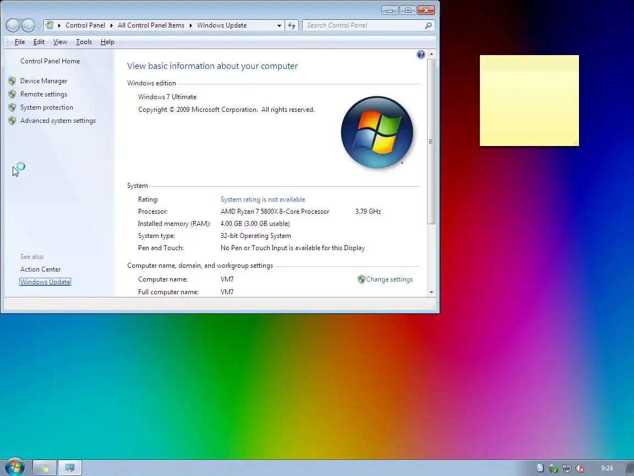Open the Tools menu
634x476 pixels.
tap(84, 42)
